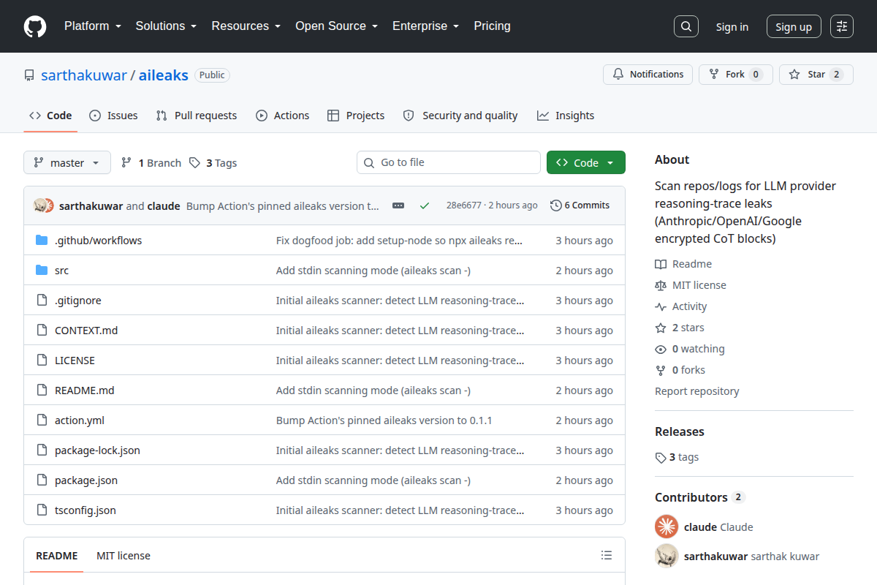Select the Code repository tab
The image size is (877, 585).
coord(50,116)
